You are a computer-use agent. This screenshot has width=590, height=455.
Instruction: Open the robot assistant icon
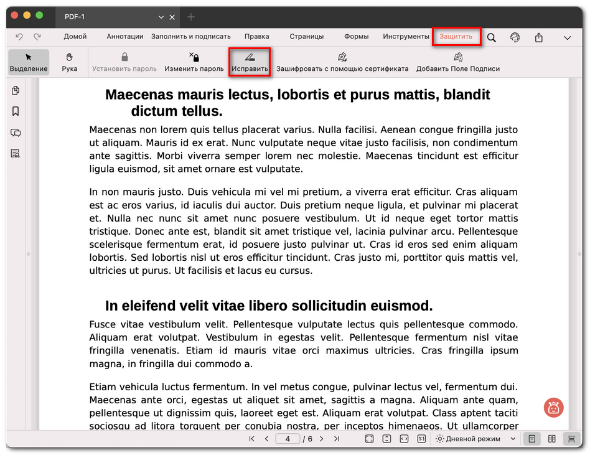point(553,408)
